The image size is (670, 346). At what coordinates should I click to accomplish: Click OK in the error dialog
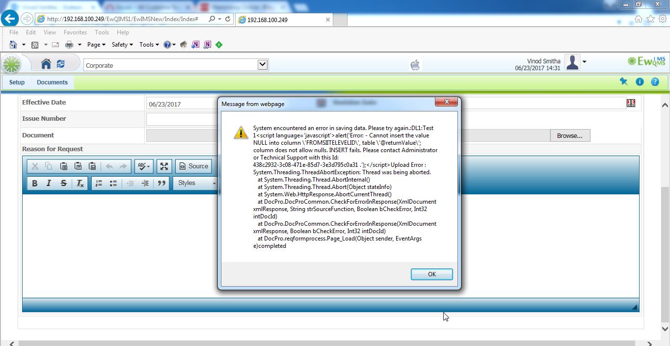click(431, 274)
